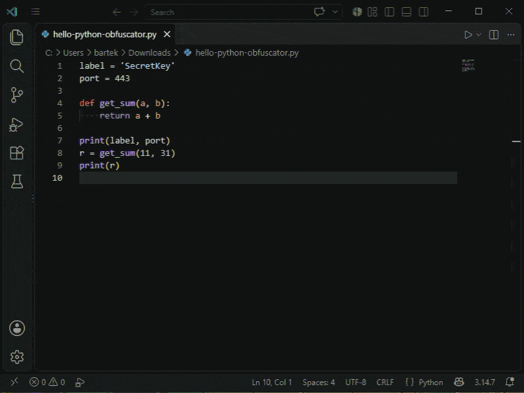Split the editor right
This screenshot has width=524, height=393.
click(x=494, y=35)
